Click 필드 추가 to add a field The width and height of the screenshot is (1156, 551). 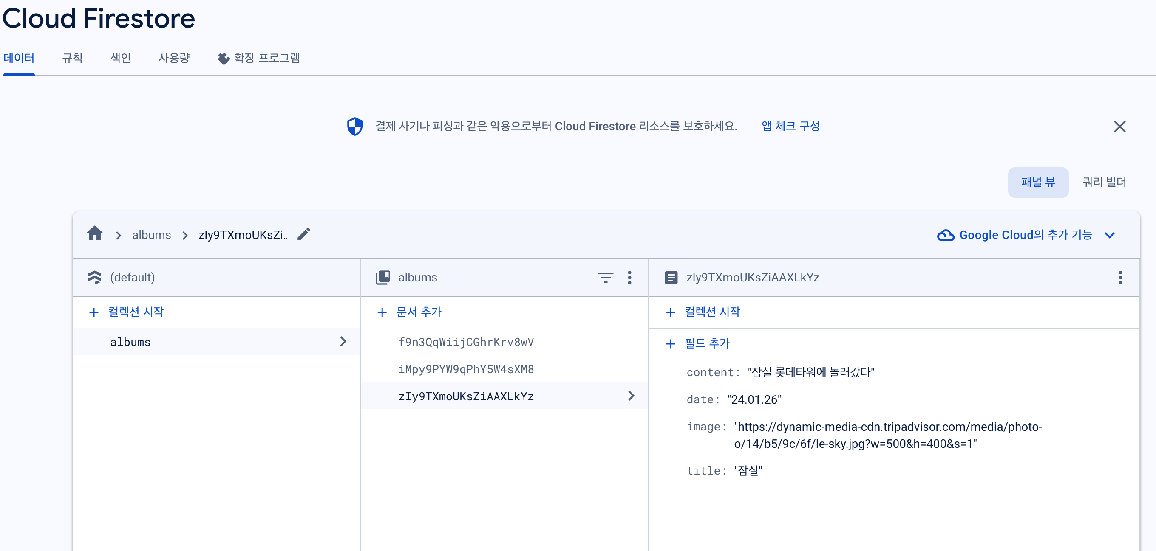pos(707,343)
